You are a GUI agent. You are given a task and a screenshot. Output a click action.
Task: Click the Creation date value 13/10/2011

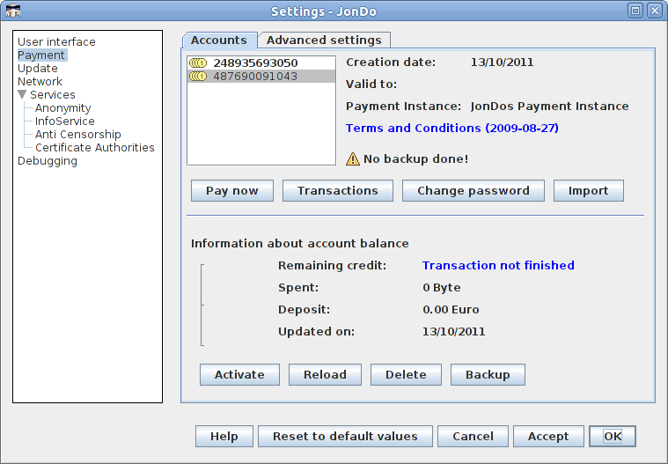pyautogui.click(x=502, y=63)
